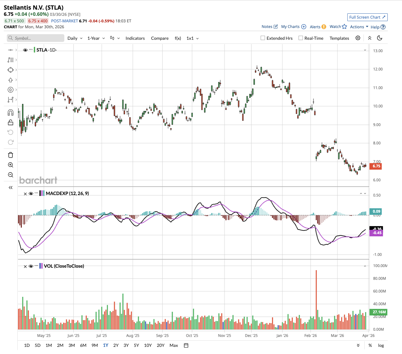The width and height of the screenshot is (402, 354).
Task: Open the price label annotation tool
Action: click(11, 90)
